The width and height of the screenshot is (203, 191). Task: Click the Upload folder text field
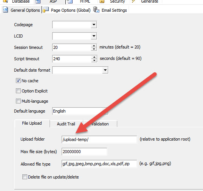click(99, 139)
